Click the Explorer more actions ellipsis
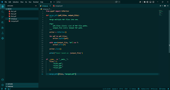170x90 pixels. [x=36, y=6]
